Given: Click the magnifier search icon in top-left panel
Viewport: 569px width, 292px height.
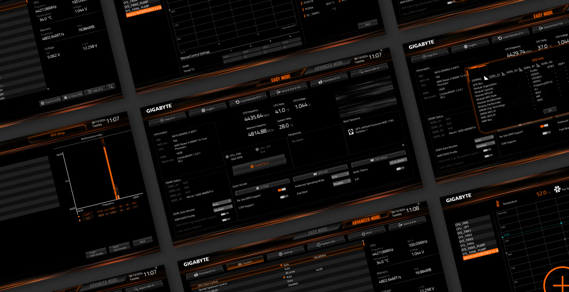Looking at the screenshot, I should 111,86.
